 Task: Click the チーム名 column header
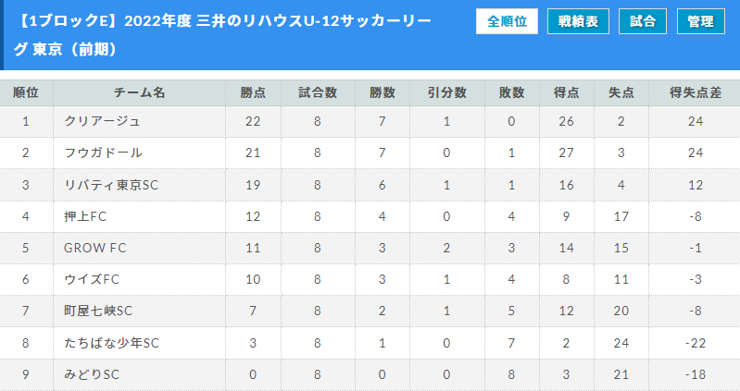point(139,92)
